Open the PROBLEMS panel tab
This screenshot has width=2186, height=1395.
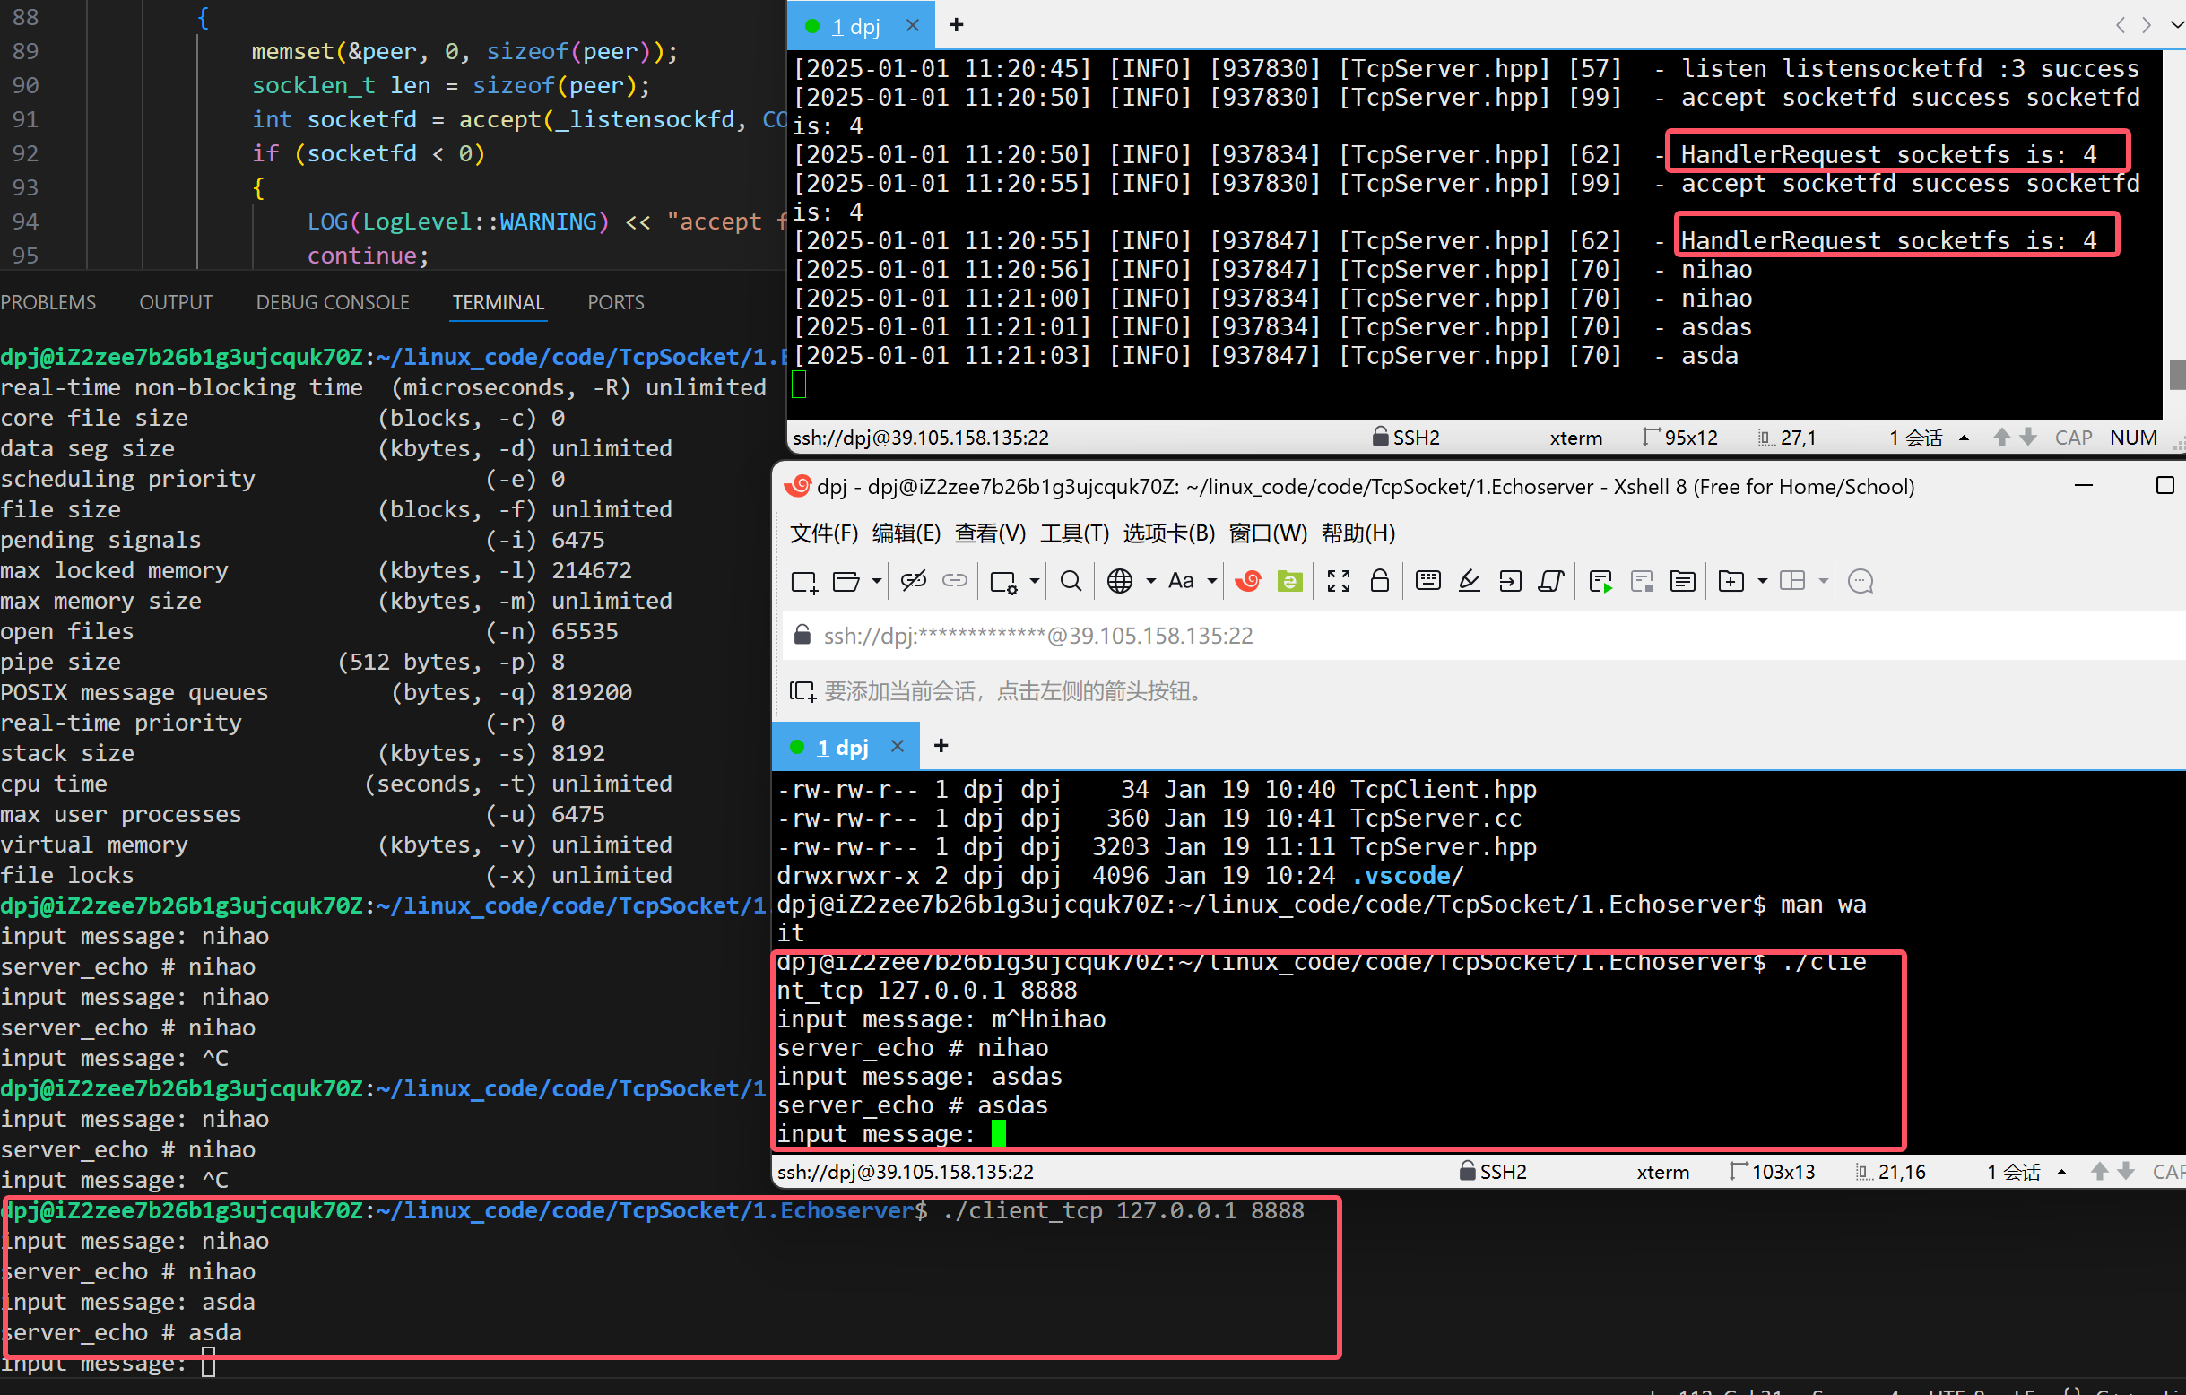click(48, 302)
